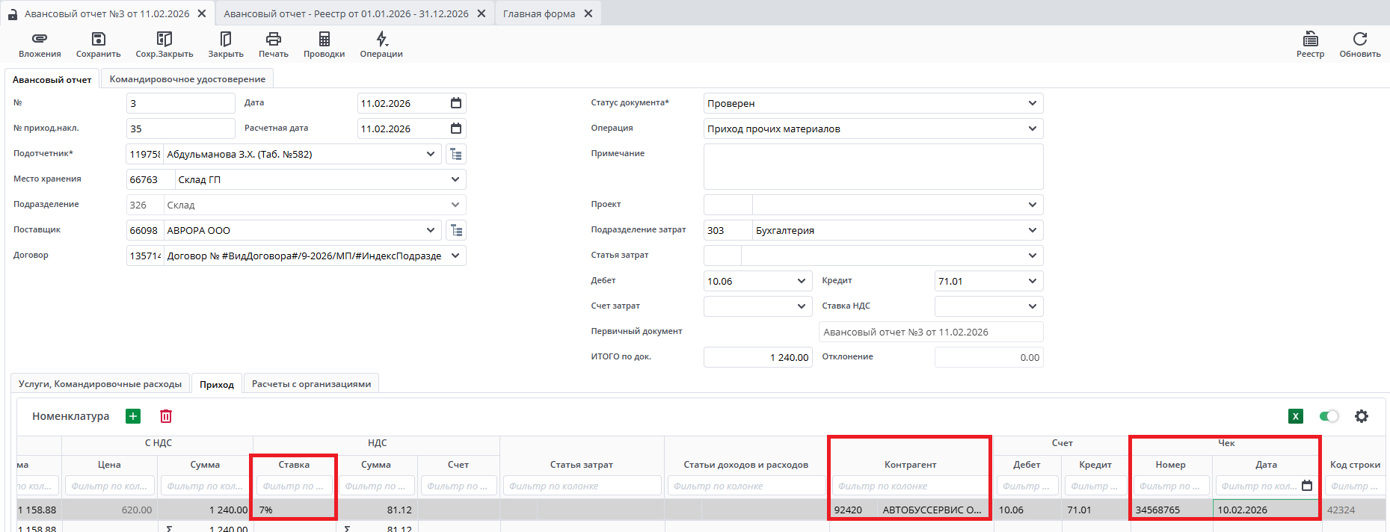
Task: Toggle the green switch in Номенклатура panel
Action: click(1329, 416)
